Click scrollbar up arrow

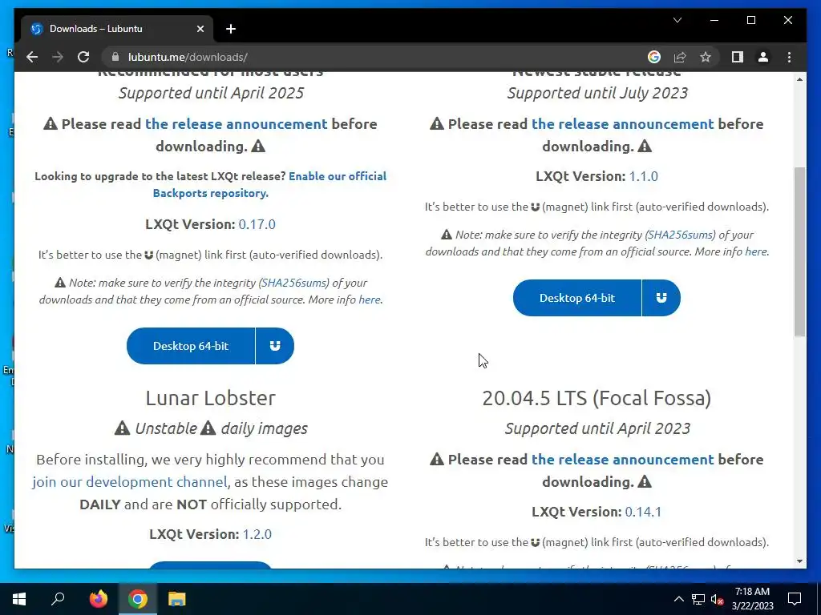click(799, 79)
